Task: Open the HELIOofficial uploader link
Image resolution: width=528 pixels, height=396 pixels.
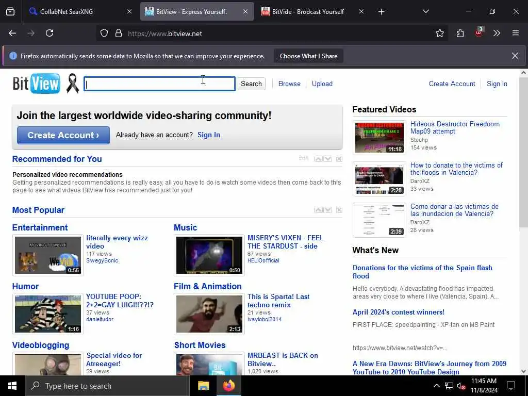Action: point(263,260)
